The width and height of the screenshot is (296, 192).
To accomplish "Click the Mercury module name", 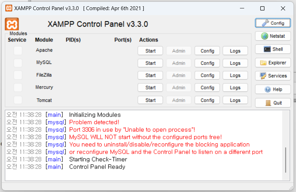I will (x=44, y=87).
